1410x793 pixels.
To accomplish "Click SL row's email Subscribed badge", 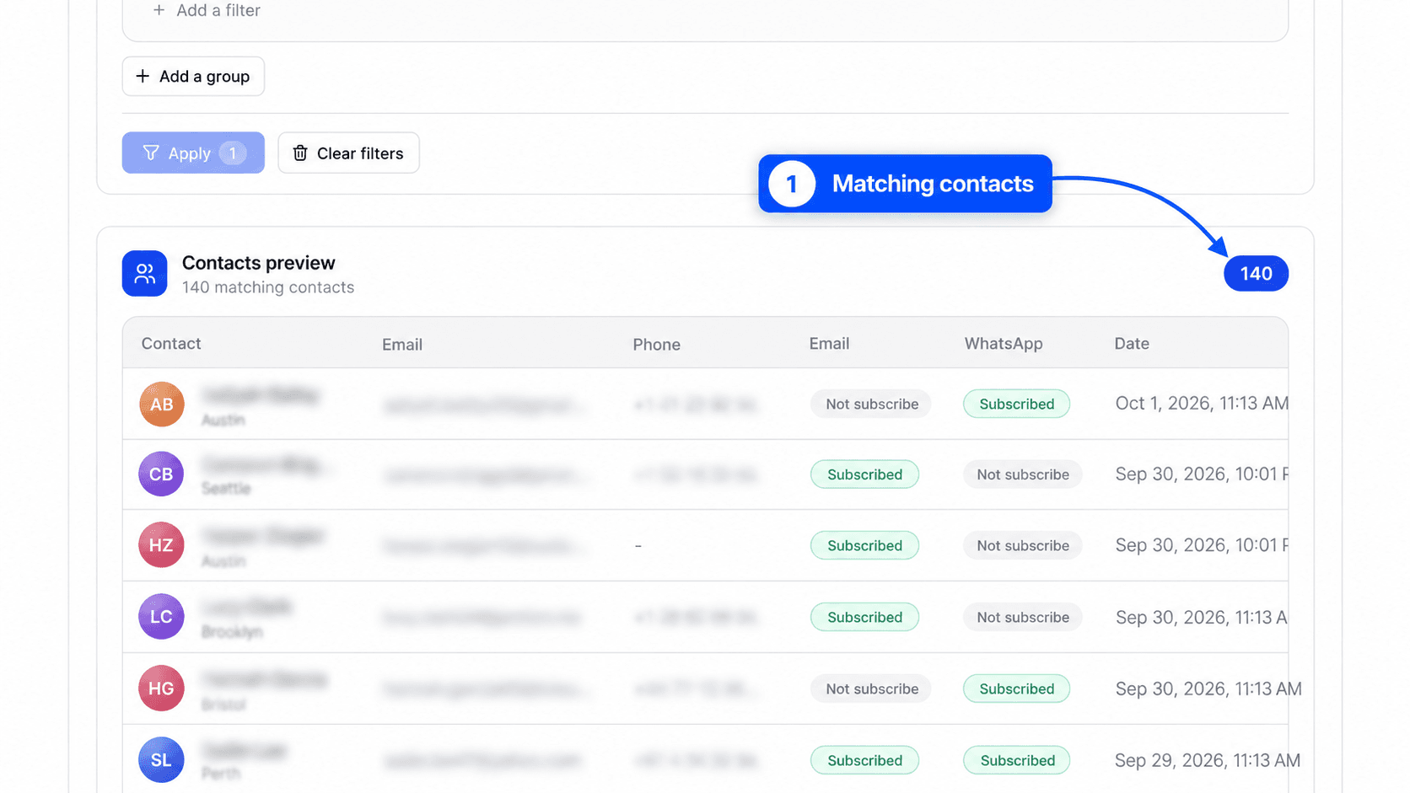I will (x=864, y=760).
